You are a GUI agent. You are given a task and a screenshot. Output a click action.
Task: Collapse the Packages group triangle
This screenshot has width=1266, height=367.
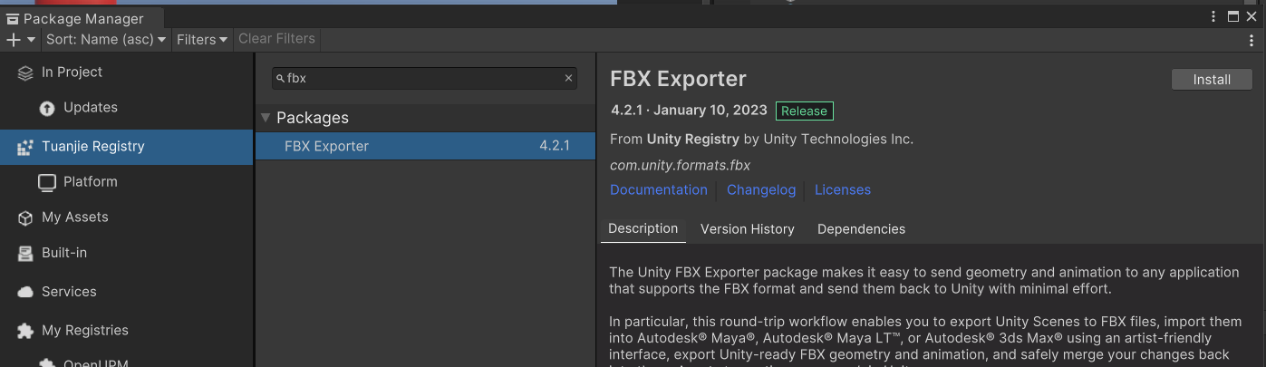(x=266, y=118)
